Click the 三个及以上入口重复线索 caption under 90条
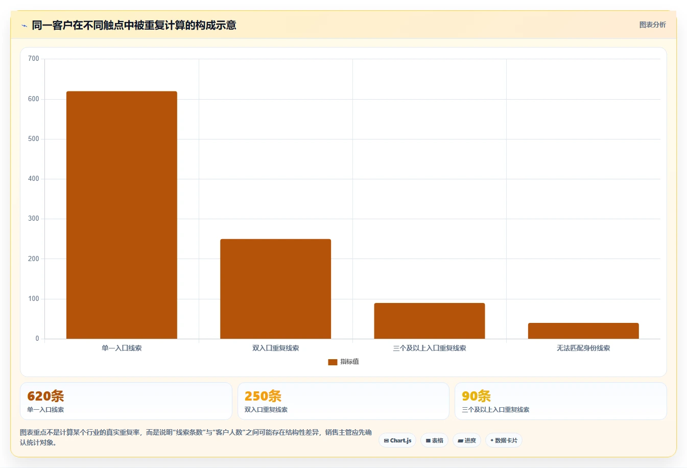The image size is (687, 468). [x=495, y=410]
